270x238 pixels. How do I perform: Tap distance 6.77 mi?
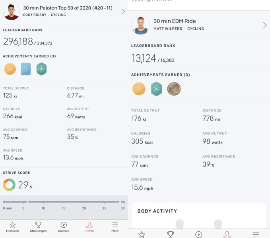(x=75, y=95)
